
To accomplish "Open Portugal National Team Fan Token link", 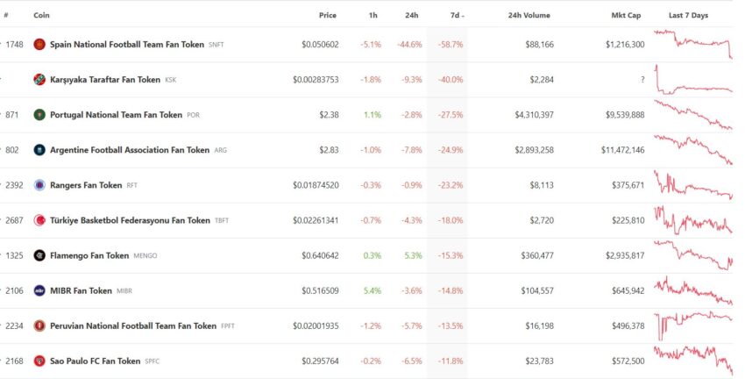I will point(116,115).
